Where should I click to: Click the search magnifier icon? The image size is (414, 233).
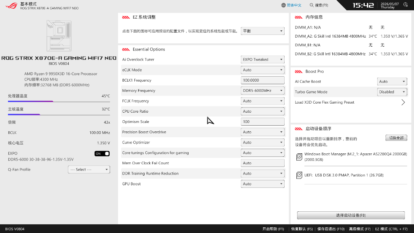312,5
